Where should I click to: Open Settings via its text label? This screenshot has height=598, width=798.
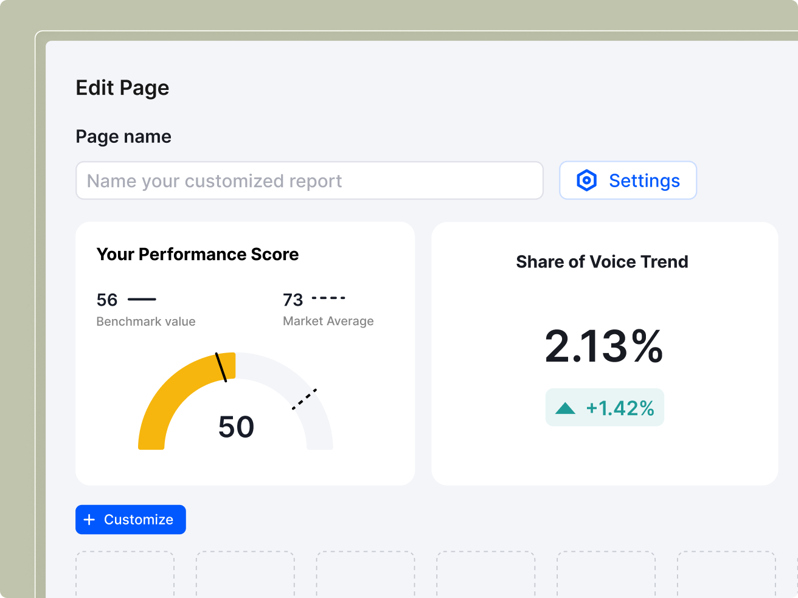tap(644, 180)
